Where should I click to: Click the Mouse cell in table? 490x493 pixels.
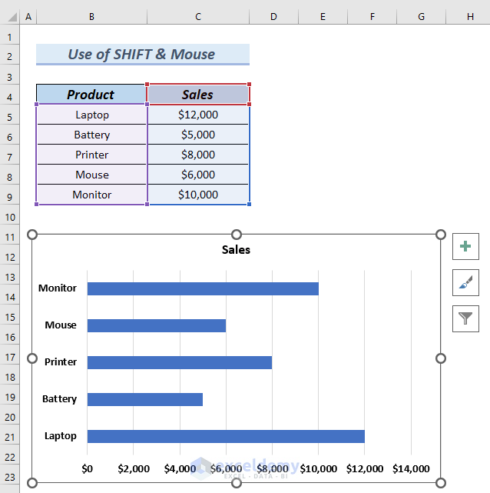coord(91,175)
